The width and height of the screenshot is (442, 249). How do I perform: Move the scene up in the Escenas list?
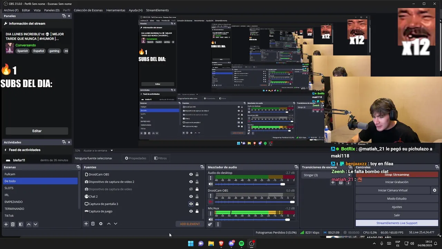pos(29,224)
